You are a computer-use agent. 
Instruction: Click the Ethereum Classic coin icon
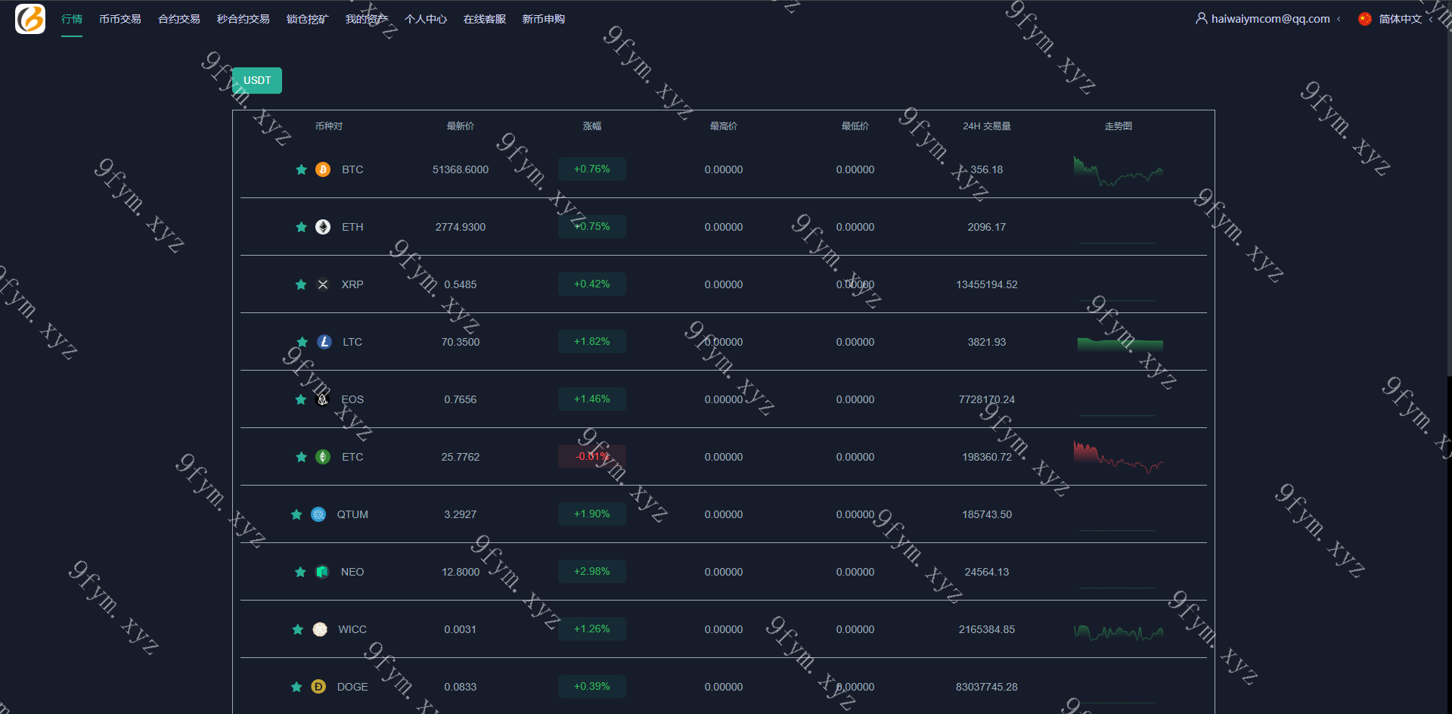point(323,457)
